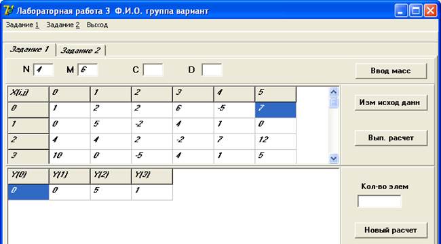Click the Изм исход данн button
This screenshot has height=244, width=441.
tap(391, 102)
